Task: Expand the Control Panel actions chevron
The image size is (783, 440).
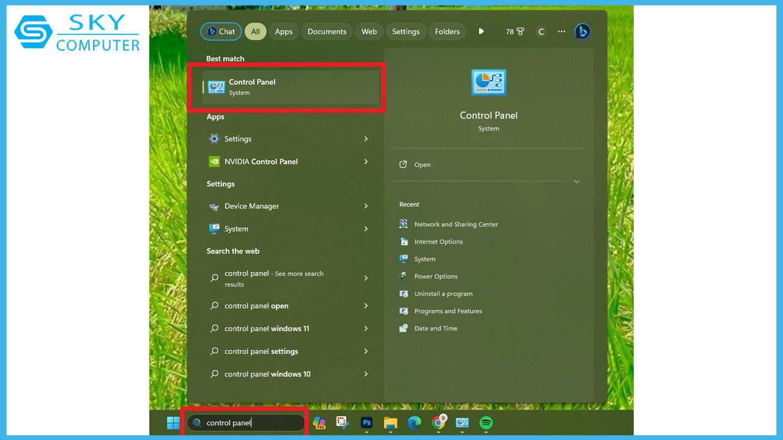Action: coord(576,181)
